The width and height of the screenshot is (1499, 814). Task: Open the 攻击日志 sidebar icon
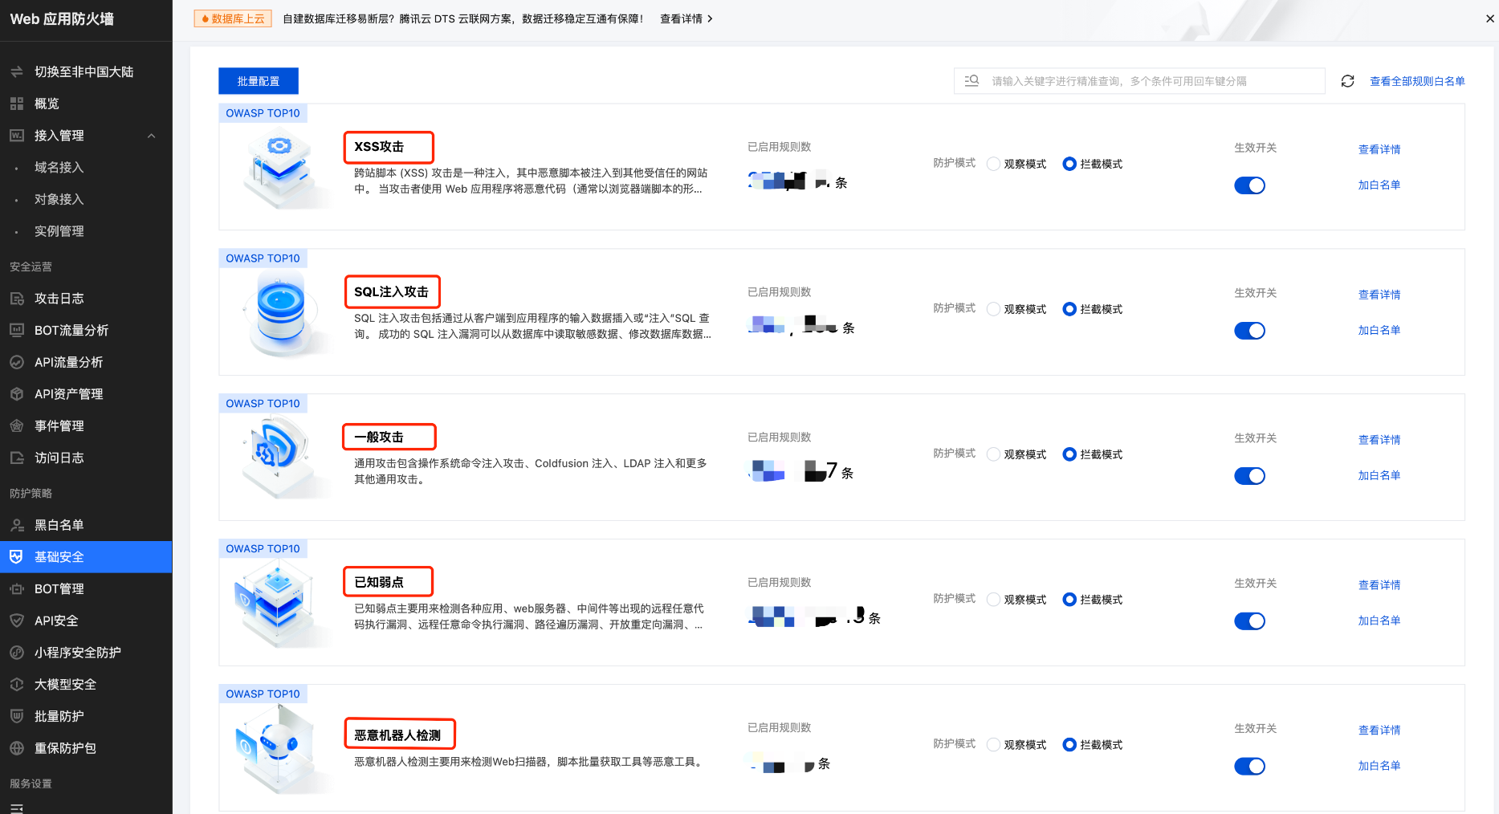56,298
